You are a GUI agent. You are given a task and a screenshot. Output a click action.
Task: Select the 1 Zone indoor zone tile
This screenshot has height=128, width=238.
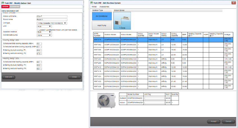(122, 21)
